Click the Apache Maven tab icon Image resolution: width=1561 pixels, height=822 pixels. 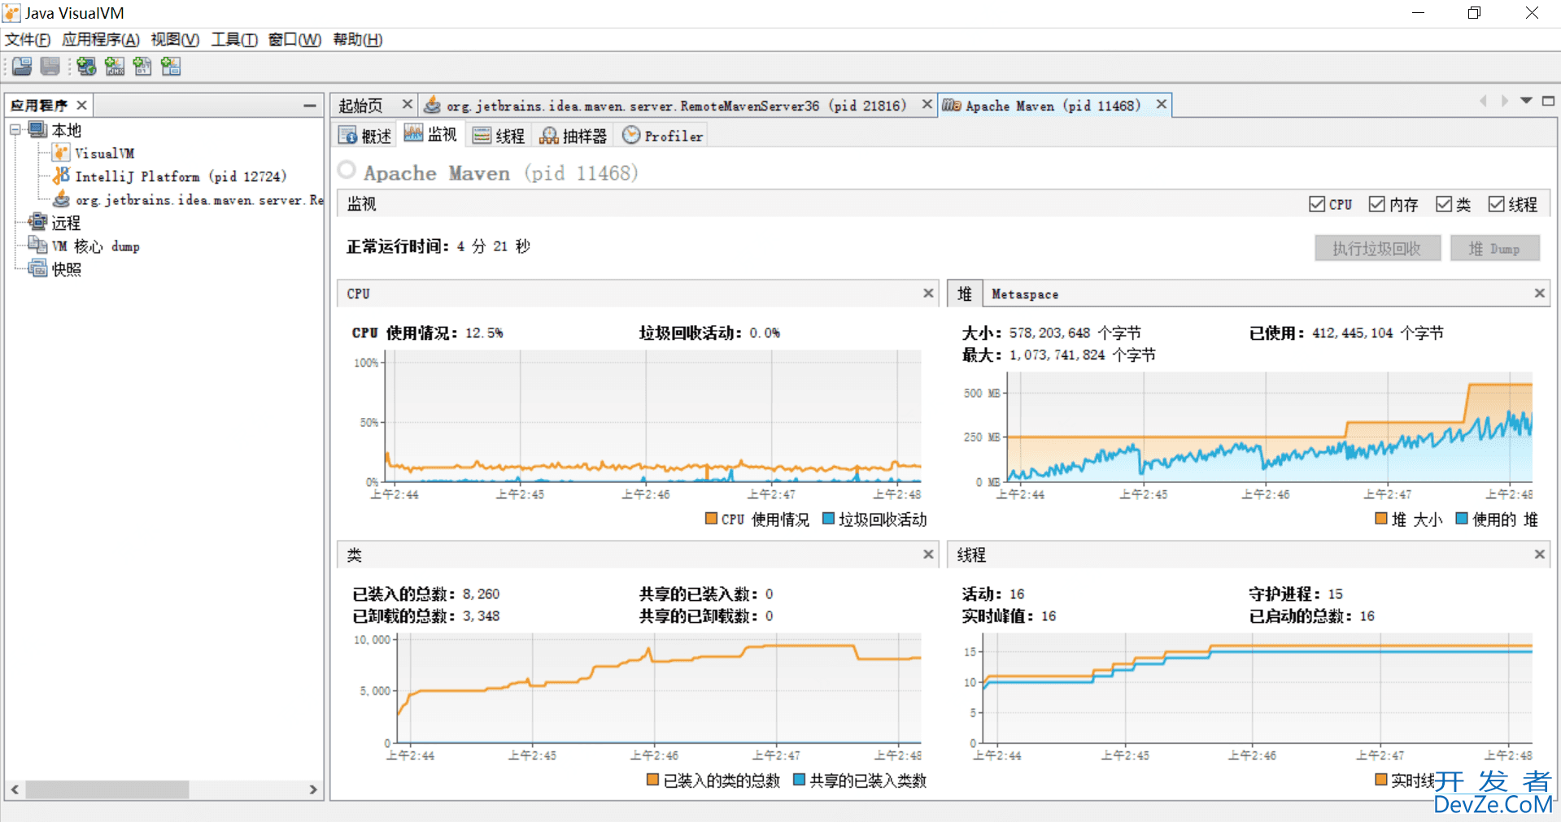click(951, 105)
